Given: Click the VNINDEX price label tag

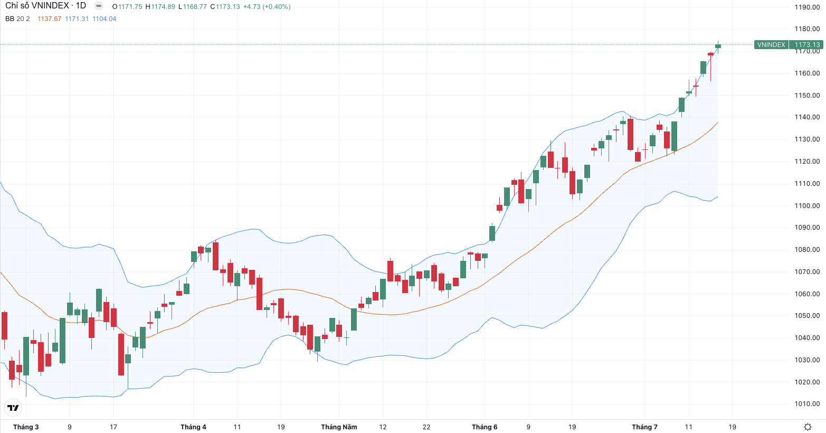Looking at the screenshot, I should tap(771, 45).
